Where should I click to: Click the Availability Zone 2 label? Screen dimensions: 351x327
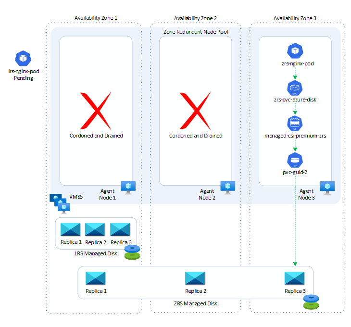pyautogui.click(x=195, y=18)
